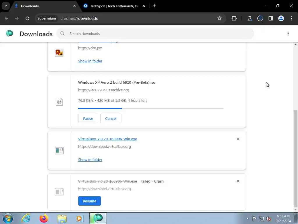Click the https://dro.pm source URL

[x=90, y=48]
